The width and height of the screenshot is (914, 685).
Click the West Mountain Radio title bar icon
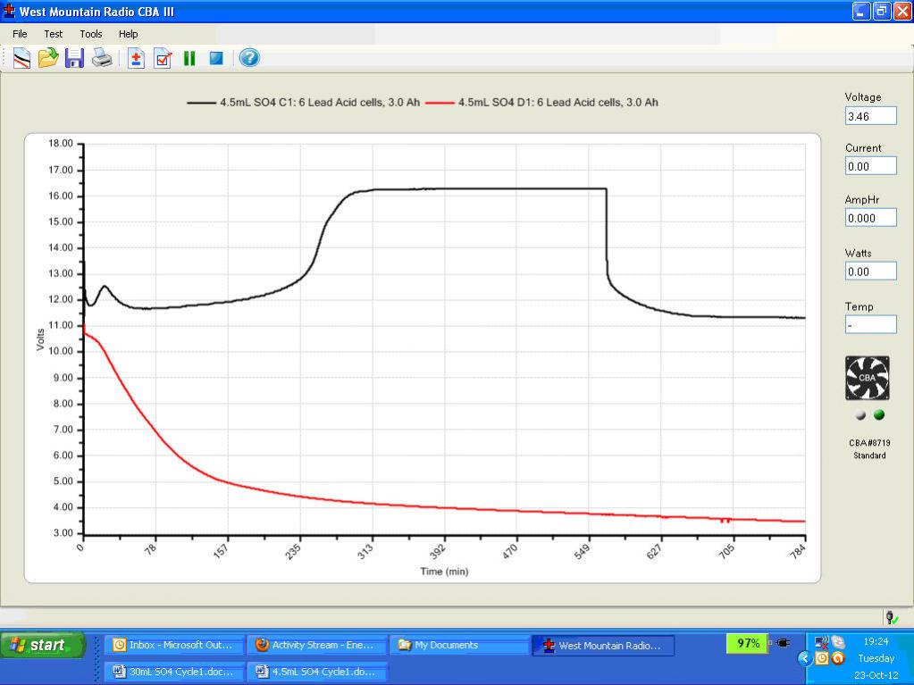pyautogui.click(x=9, y=11)
